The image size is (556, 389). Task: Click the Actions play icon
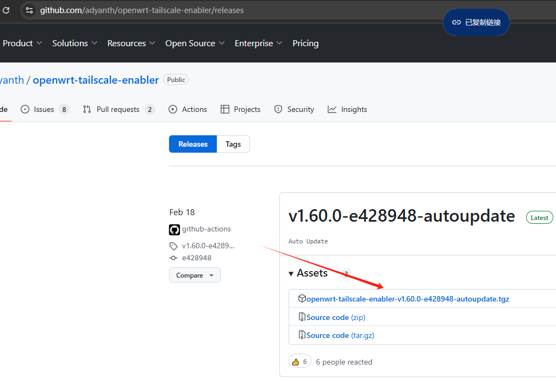pos(173,109)
